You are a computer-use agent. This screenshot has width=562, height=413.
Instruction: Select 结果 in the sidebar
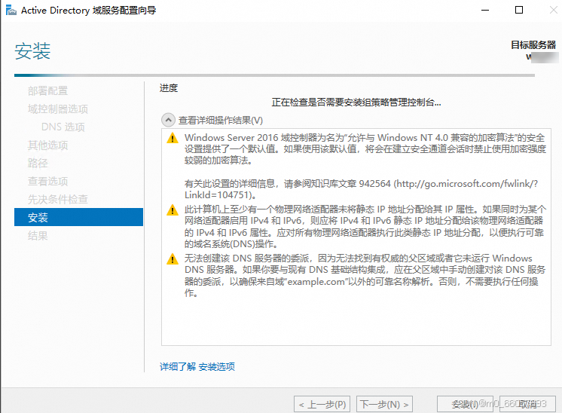tap(38, 236)
